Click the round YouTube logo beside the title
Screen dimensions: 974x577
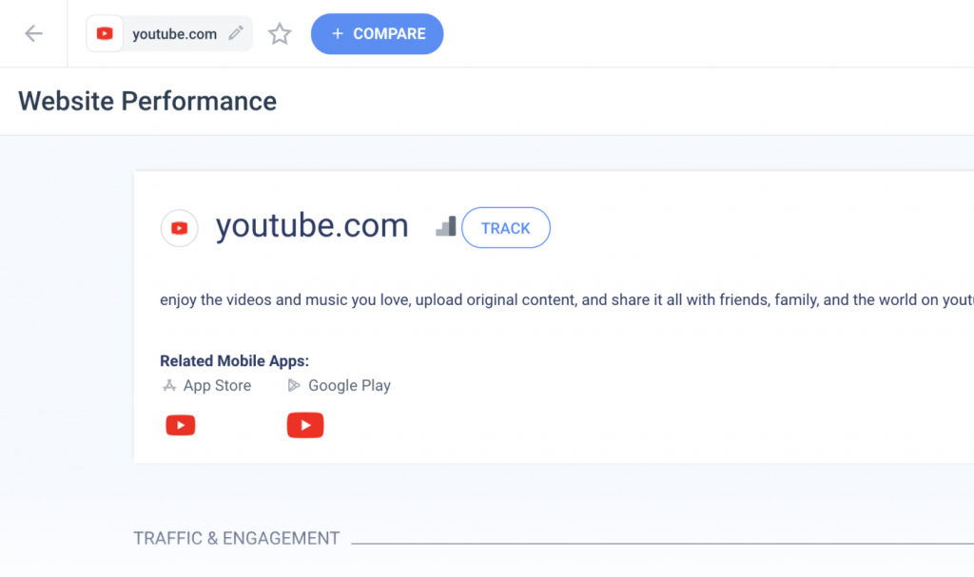coord(180,228)
